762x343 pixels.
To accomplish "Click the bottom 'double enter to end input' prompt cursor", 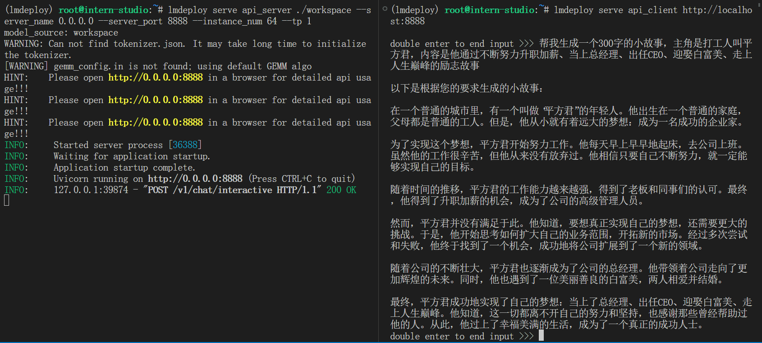I will (541, 336).
